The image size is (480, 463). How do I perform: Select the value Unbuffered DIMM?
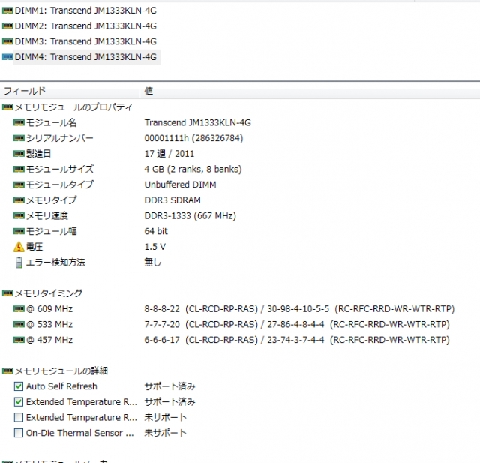(x=180, y=185)
